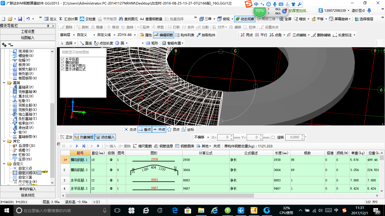Viewport: 385px width, 216px height.
Task: Toggle 中点 midpoint snap
Action: coord(159,129)
